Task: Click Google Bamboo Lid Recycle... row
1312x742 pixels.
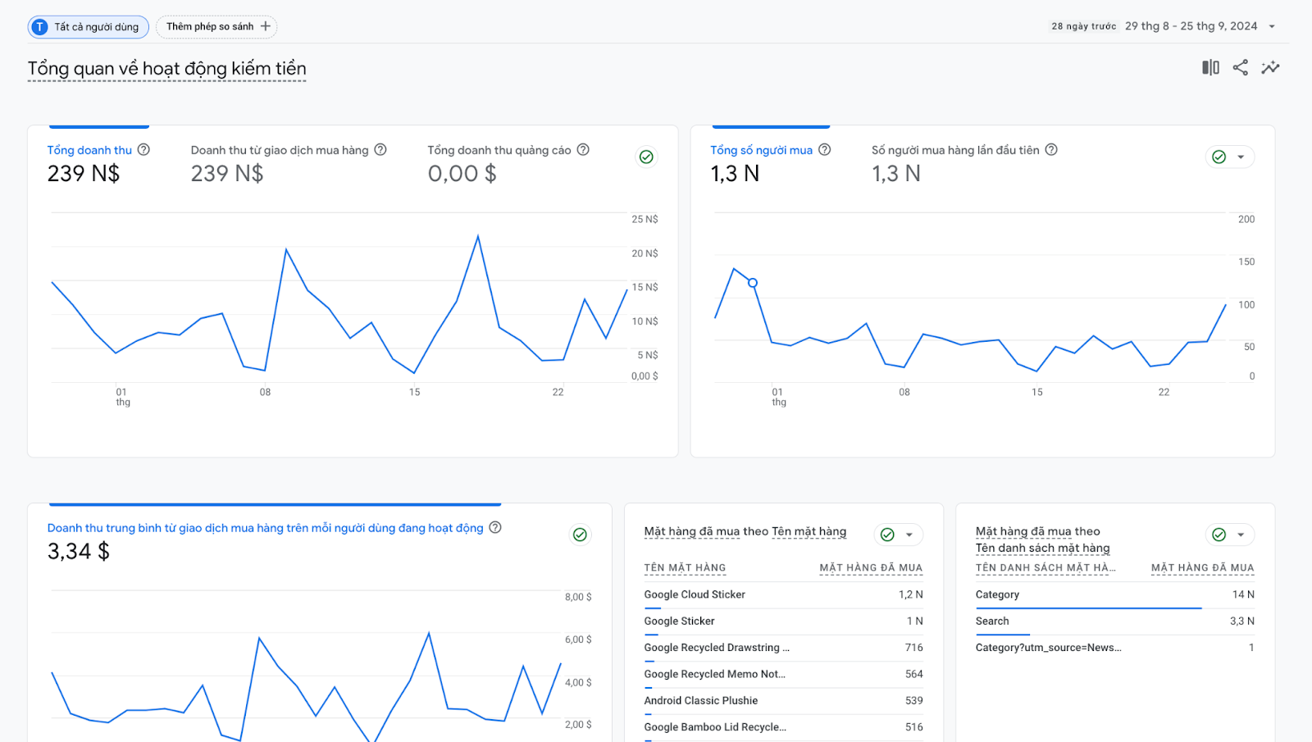Action: [x=783, y=727]
